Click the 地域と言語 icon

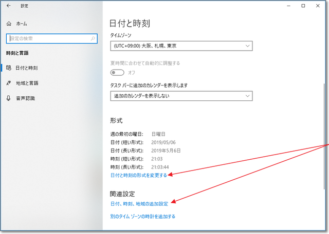pyautogui.click(x=8, y=83)
